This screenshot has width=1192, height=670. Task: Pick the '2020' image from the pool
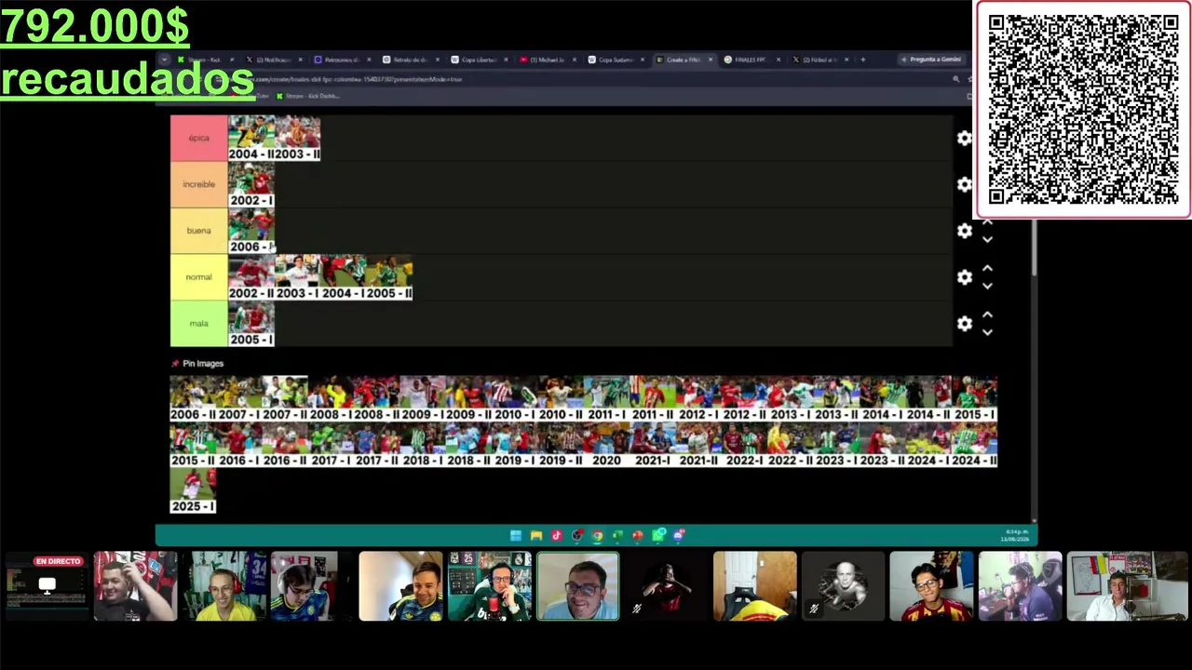[606, 445]
